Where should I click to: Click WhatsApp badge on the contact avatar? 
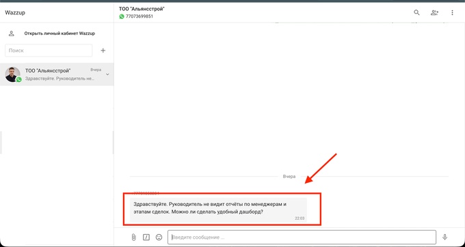(18, 79)
